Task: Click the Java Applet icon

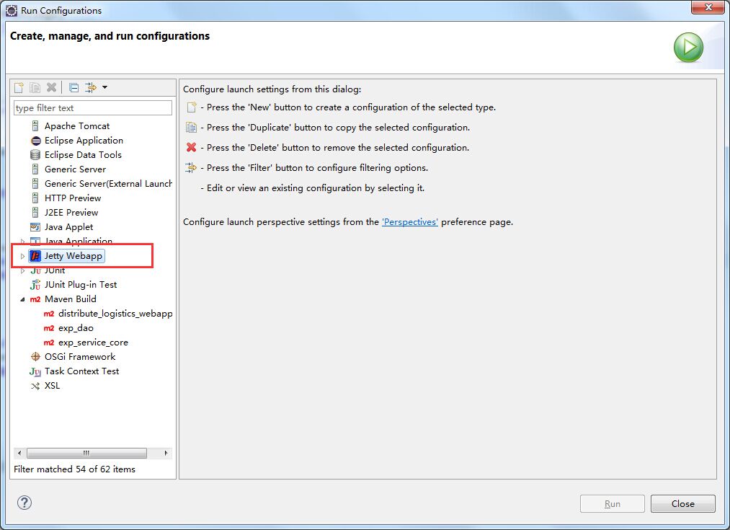Action: (35, 227)
